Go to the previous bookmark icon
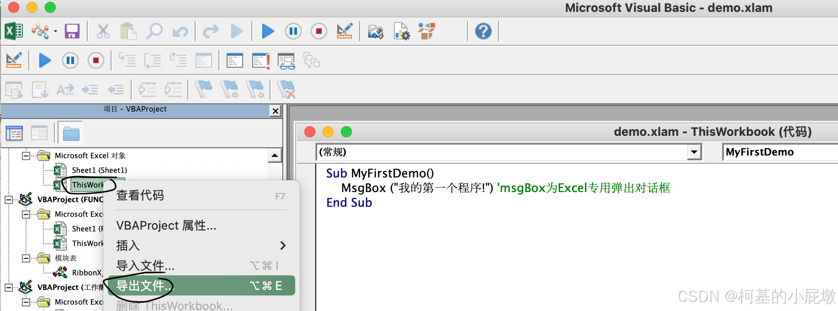Viewport: 838px width, 311px height. (x=255, y=89)
